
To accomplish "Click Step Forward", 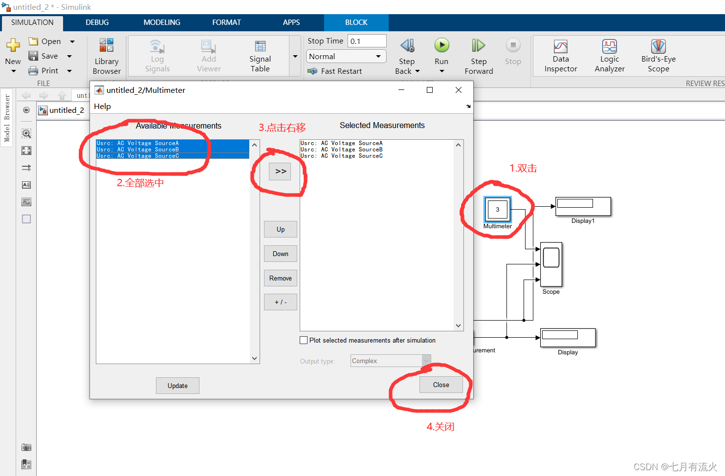I will tap(479, 56).
